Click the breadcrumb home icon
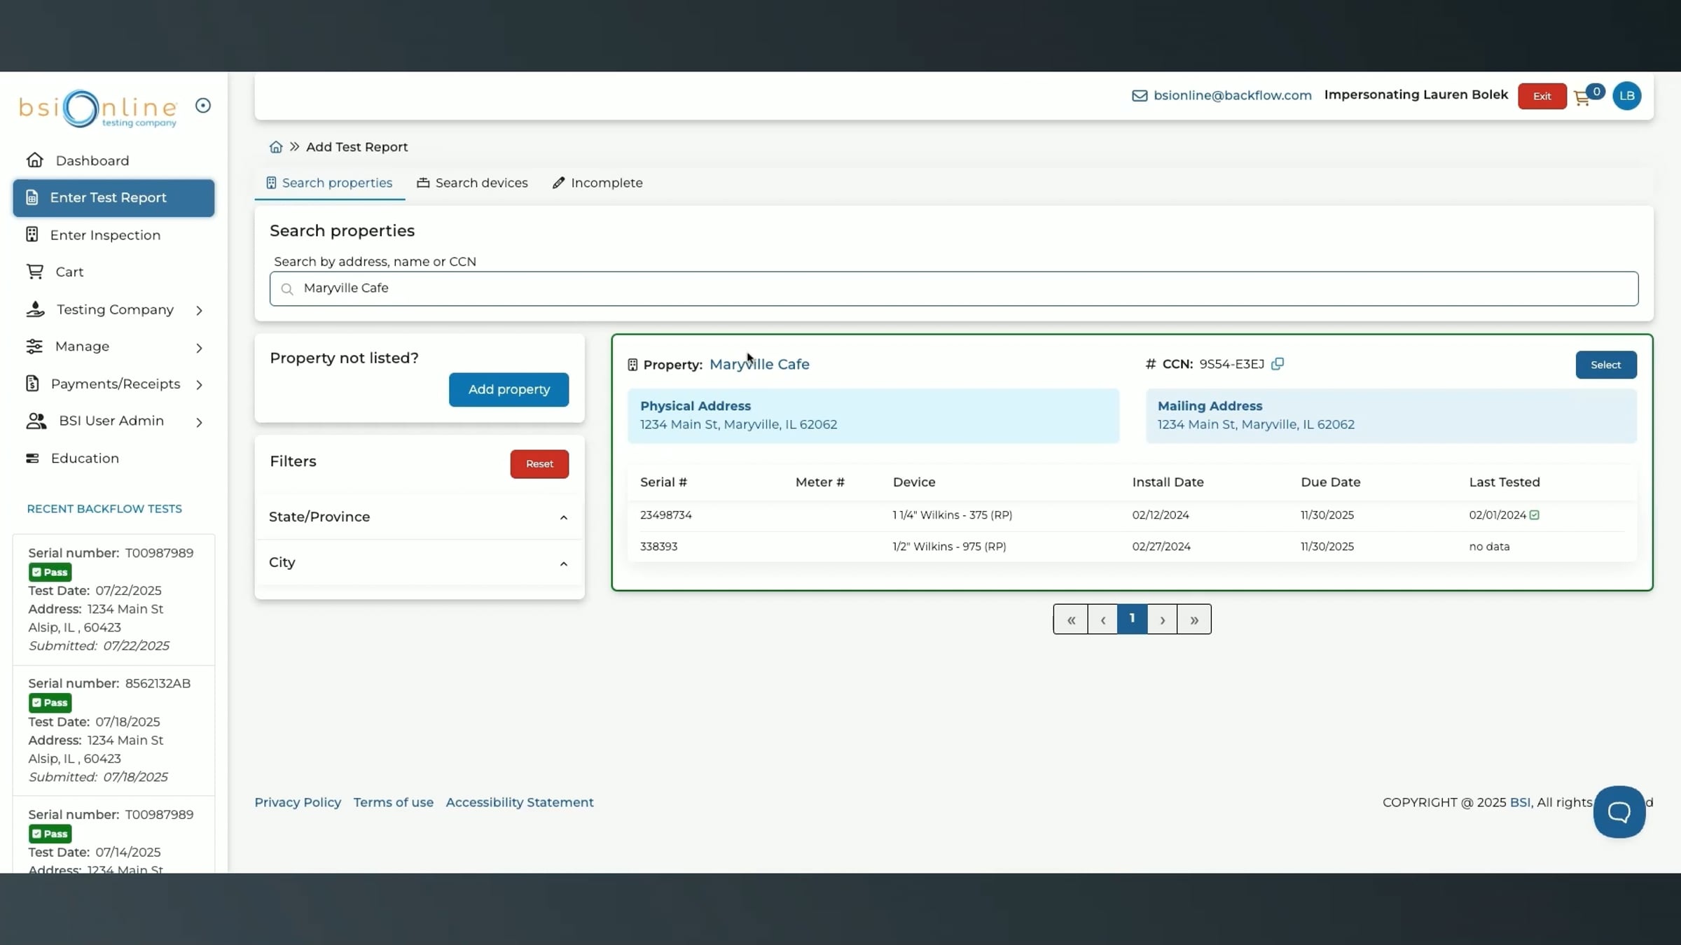The width and height of the screenshot is (1681, 945). (x=276, y=147)
